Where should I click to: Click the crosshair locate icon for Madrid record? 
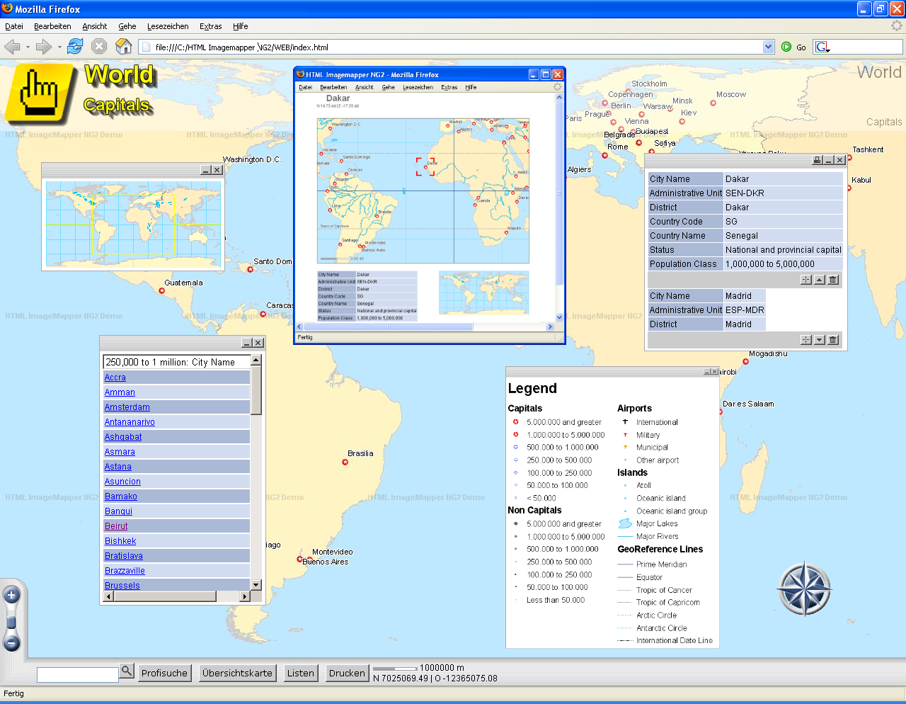click(x=806, y=340)
